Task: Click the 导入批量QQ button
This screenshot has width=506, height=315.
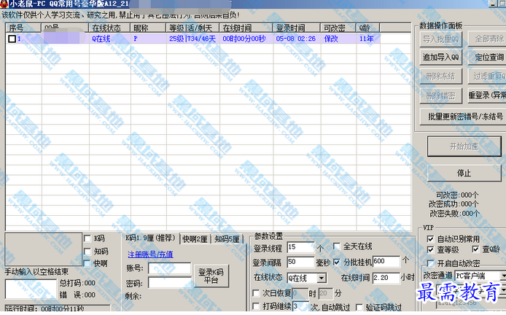Action: tap(441, 39)
